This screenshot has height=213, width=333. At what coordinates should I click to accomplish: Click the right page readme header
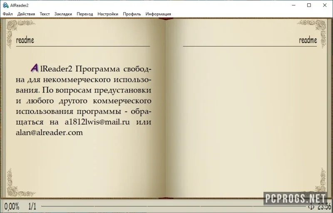308,40
